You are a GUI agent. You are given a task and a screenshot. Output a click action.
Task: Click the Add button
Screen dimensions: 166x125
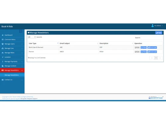[x=159, y=33]
